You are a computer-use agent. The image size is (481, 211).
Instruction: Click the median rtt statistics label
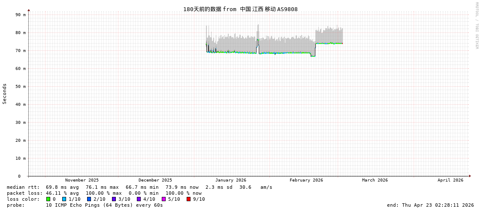pos(23,187)
